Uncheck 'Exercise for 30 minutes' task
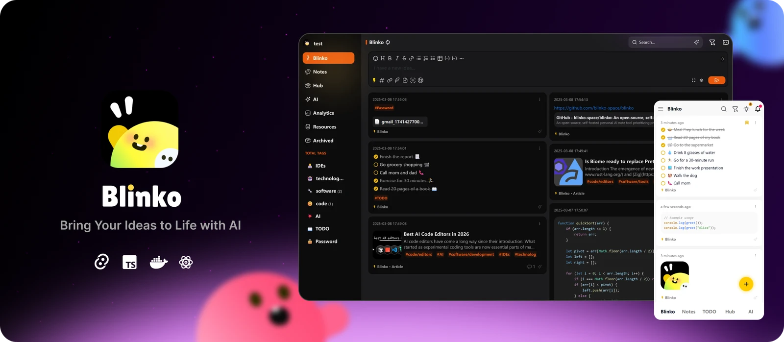Screen dimensions: 784x342 376,181
